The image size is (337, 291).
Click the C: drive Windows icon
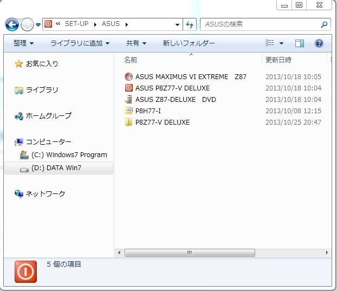pyautogui.click(x=24, y=155)
